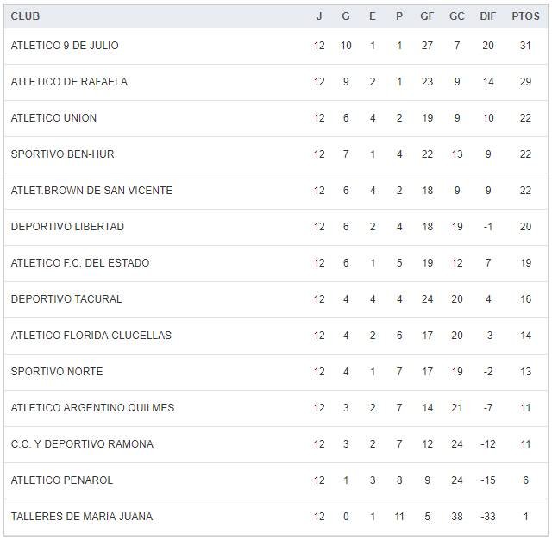
Task: Click ATLETICO F.C. DEL ESTADO
Action: pyautogui.click(x=80, y=263)
